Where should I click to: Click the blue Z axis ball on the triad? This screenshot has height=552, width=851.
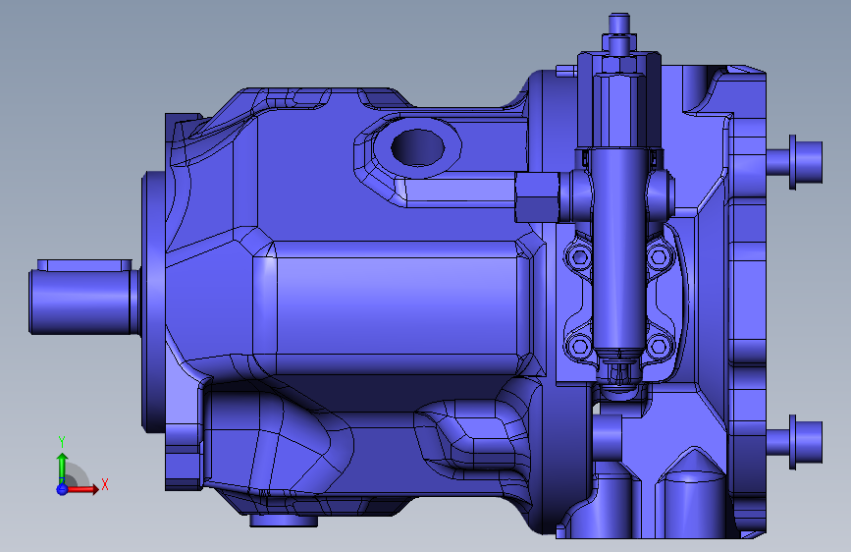pyautogui.click(x=62, y=489)
